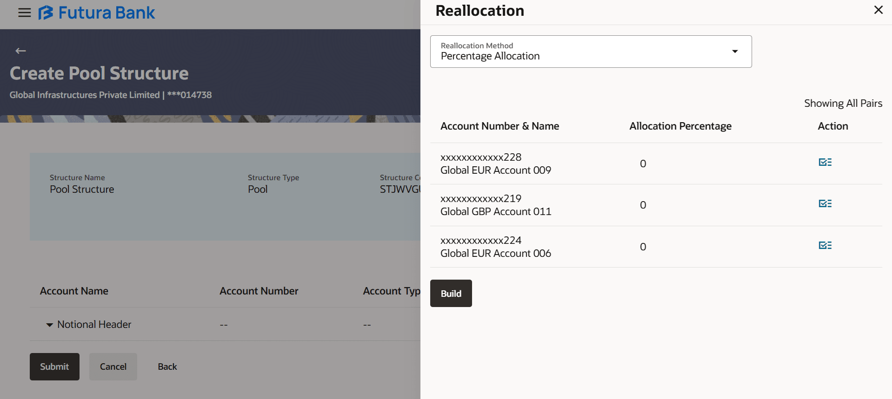
Task: Click the Allocation Percentage column header
Action: 680,126
